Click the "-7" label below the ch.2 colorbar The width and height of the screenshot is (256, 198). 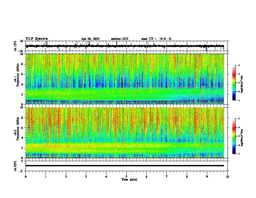coord(238,154)
